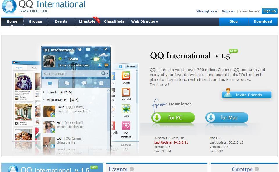279x172 pixels.
Task: Open the dog photo in Feeds window
Action: tap(23, 81)
